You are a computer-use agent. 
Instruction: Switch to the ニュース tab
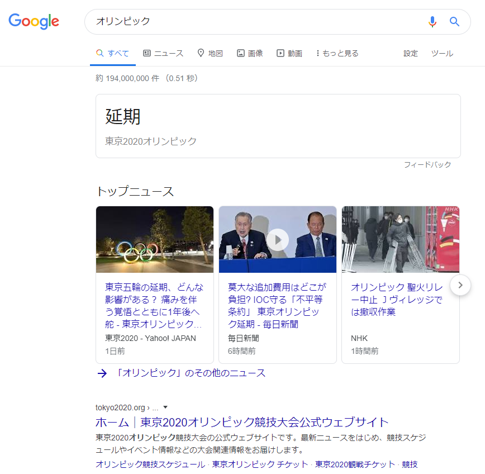click(x=163, y=53)
